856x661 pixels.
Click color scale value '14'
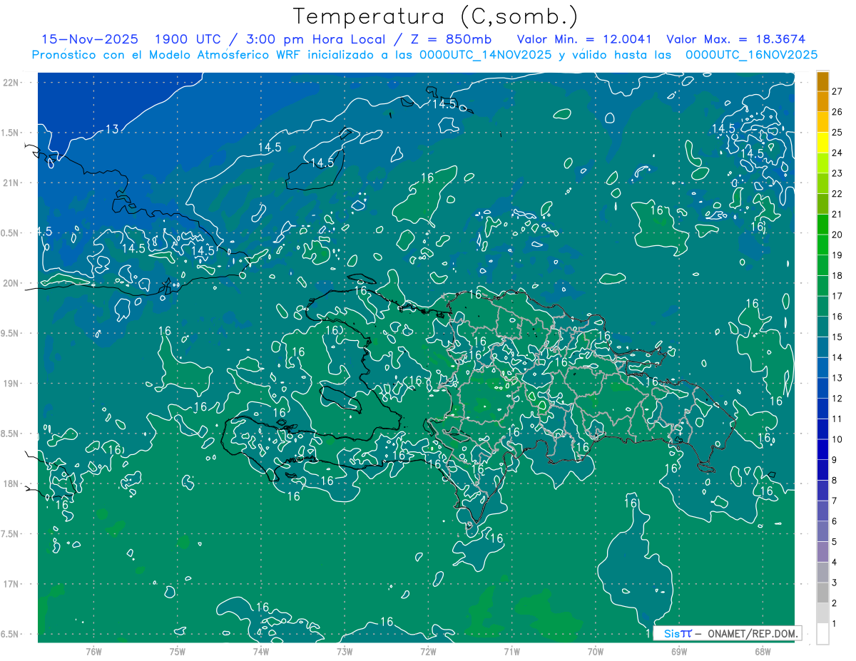pyautogui.click(x=837, y=357)
